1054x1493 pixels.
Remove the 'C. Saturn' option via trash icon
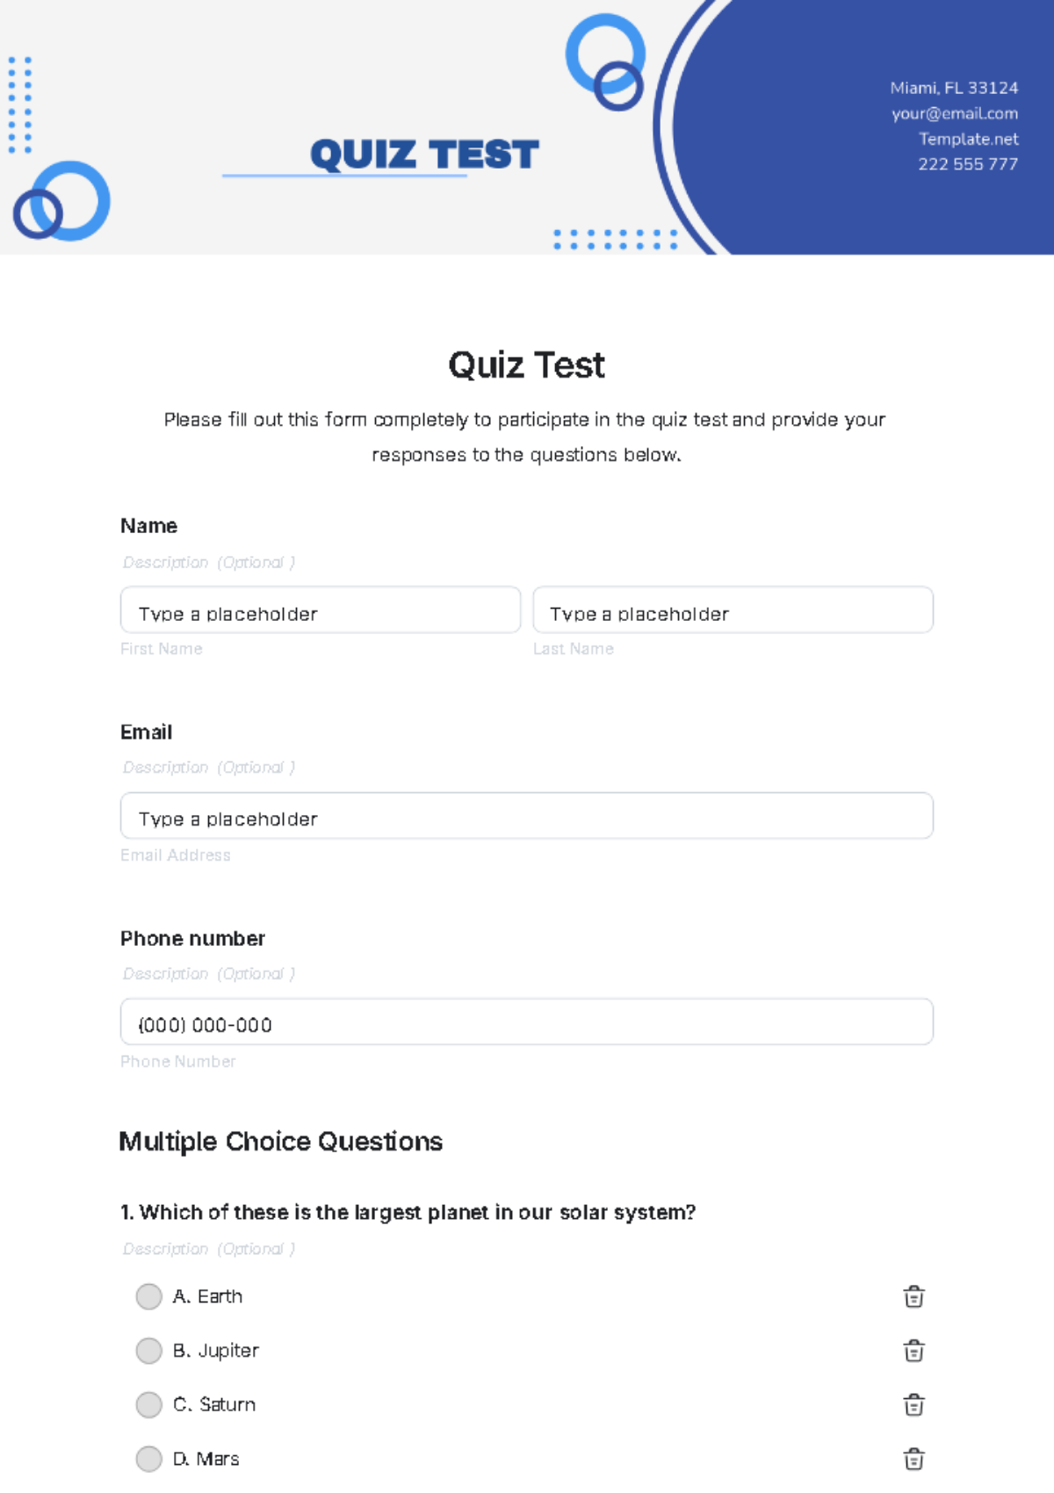(913, 1405)
